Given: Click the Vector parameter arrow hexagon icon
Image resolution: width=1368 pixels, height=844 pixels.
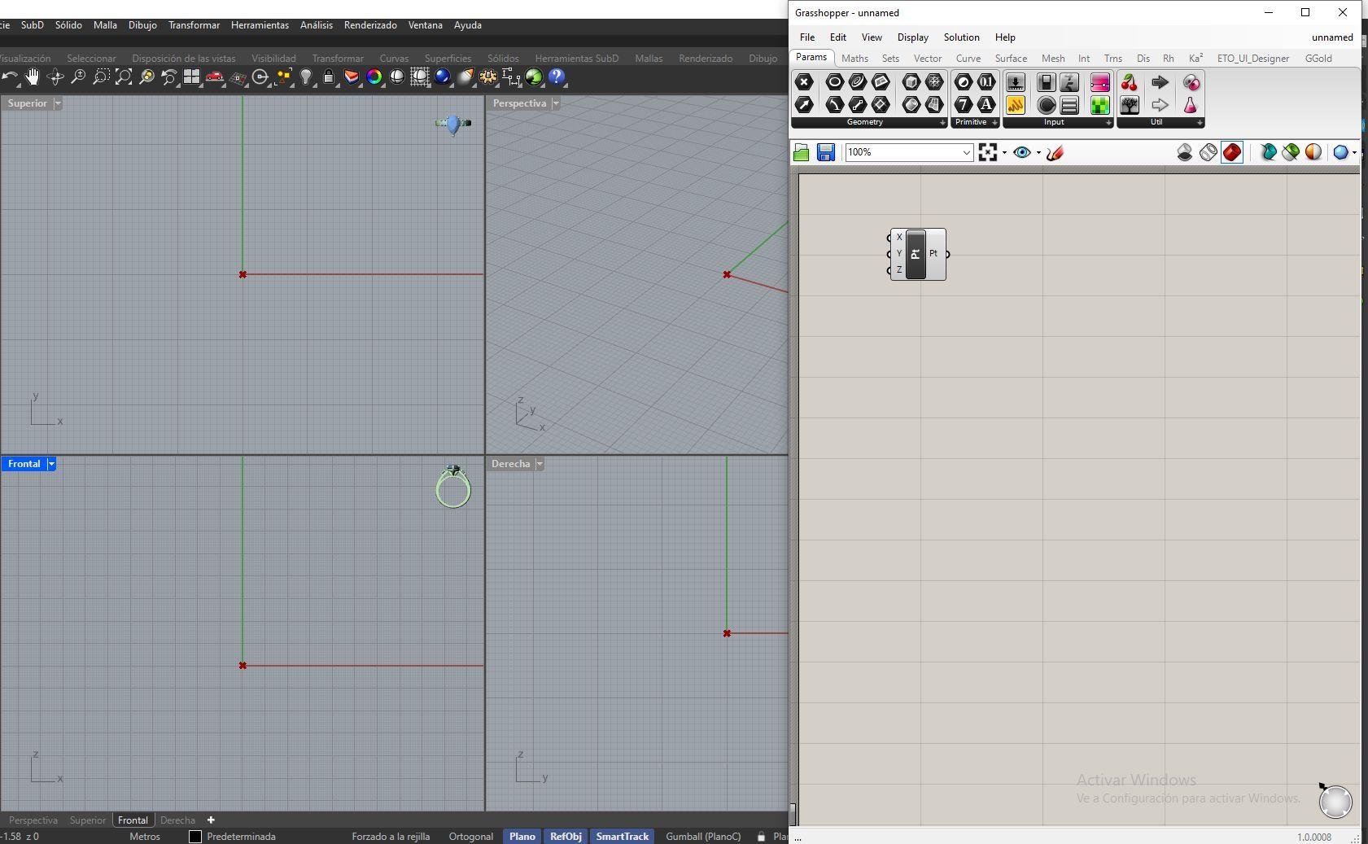Looking at the screenshot, I should [804, 104].
